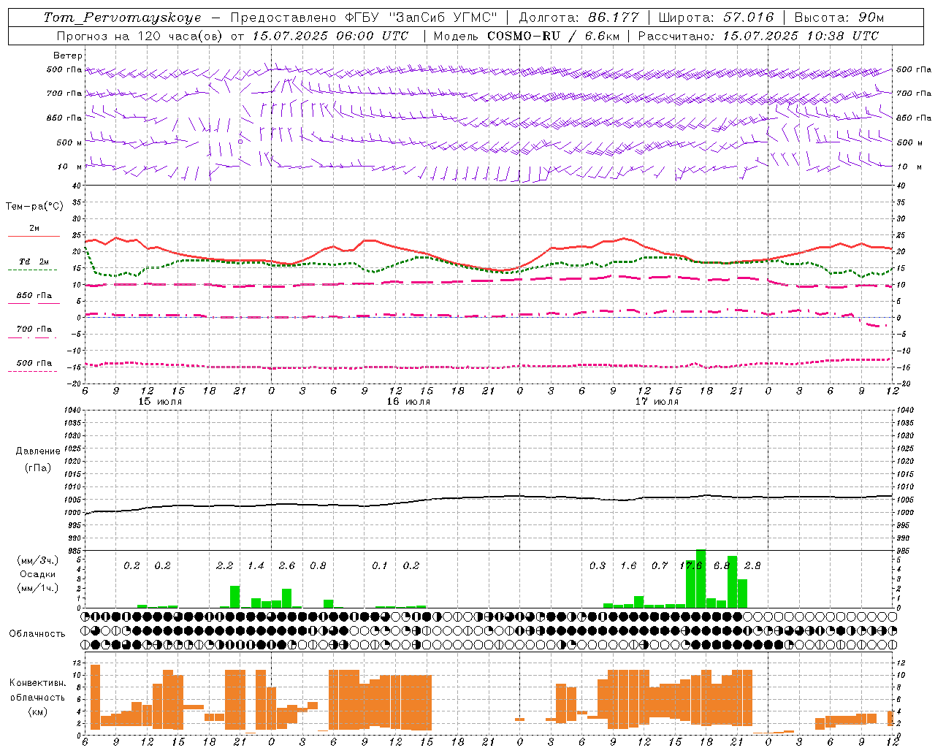Click the "Ветер" wind panel label
The image size is (935, 748).
click(x=68, y=56)
